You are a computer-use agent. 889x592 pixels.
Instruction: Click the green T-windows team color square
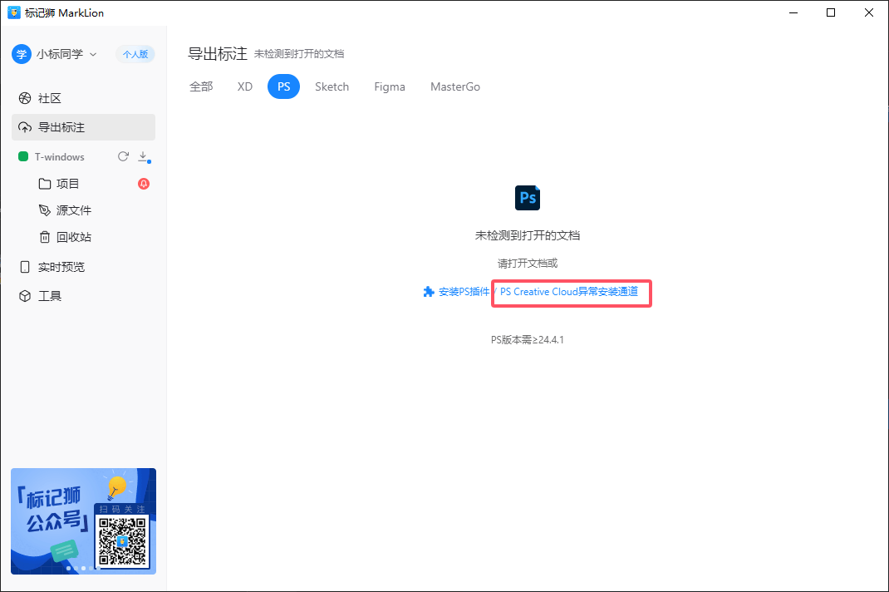[23, 156]
